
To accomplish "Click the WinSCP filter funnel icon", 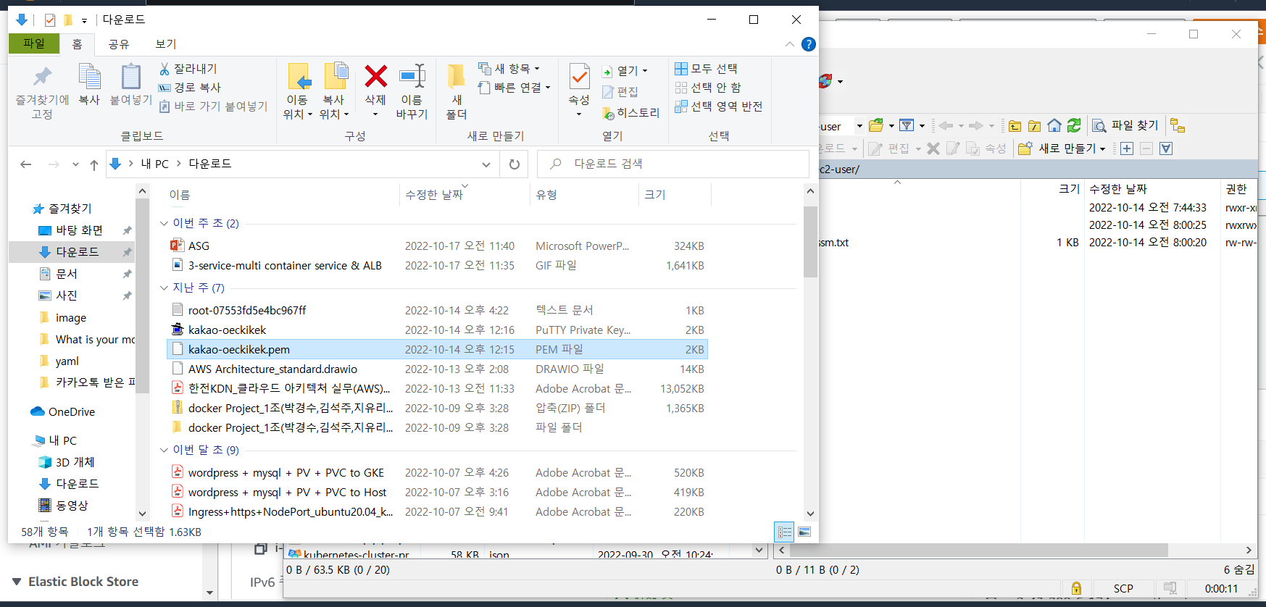I will pyautogui.click(x=907, y=126).
